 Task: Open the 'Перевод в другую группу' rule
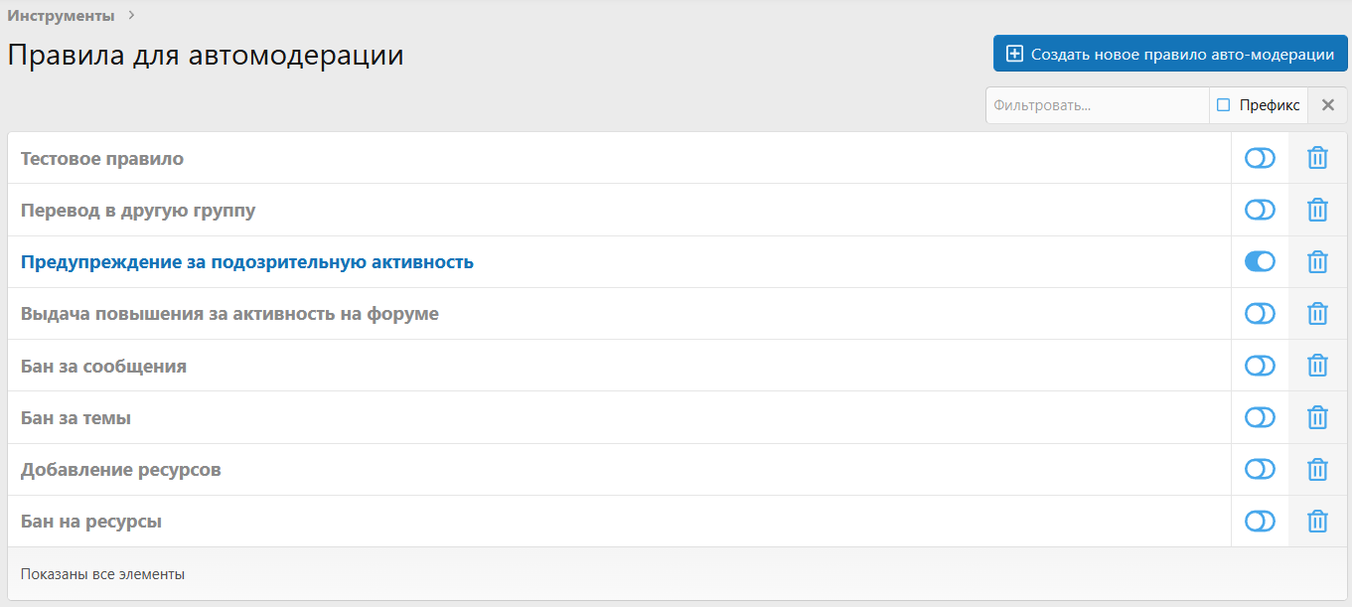pos(138,211)
